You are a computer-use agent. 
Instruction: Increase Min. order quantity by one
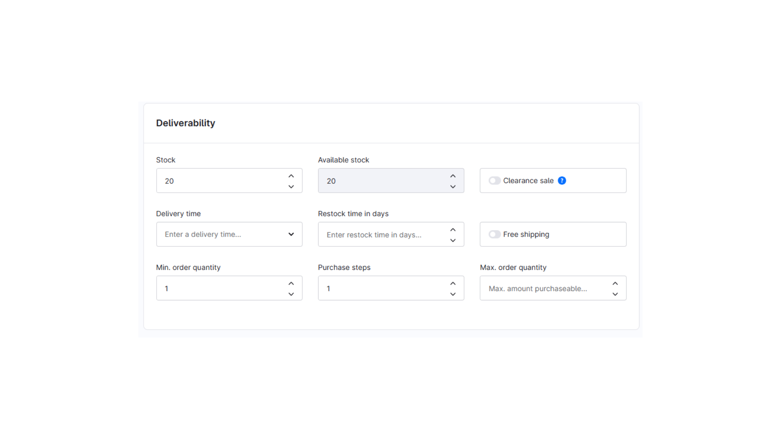[291, 283]
